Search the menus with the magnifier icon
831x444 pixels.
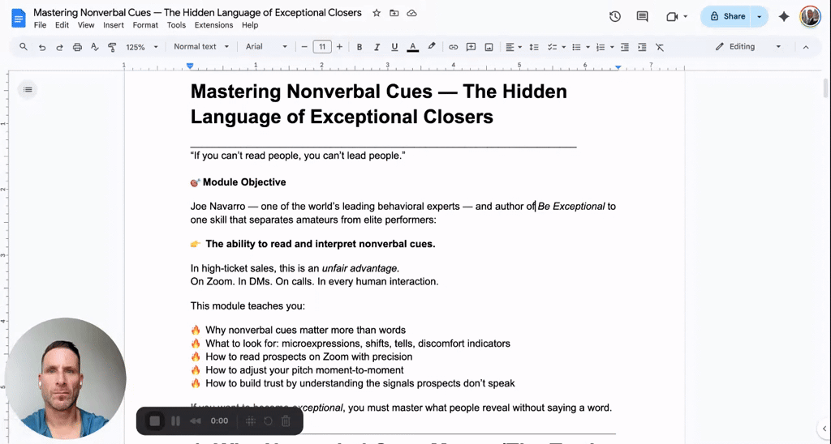click(x=24, y=46)
